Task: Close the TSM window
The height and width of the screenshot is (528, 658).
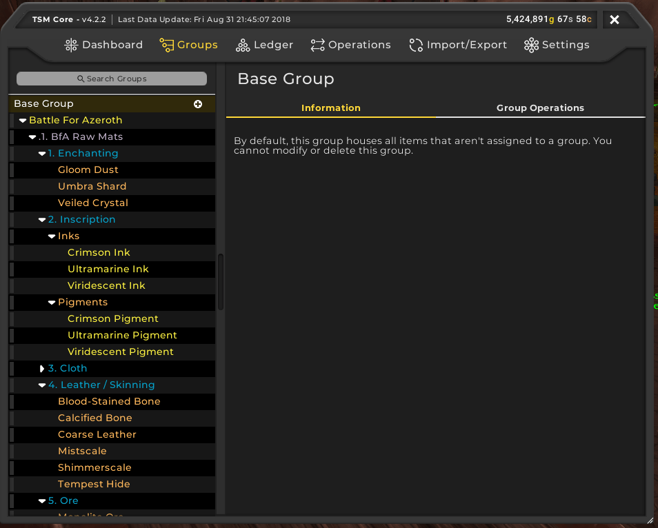Action: (615, 20)
